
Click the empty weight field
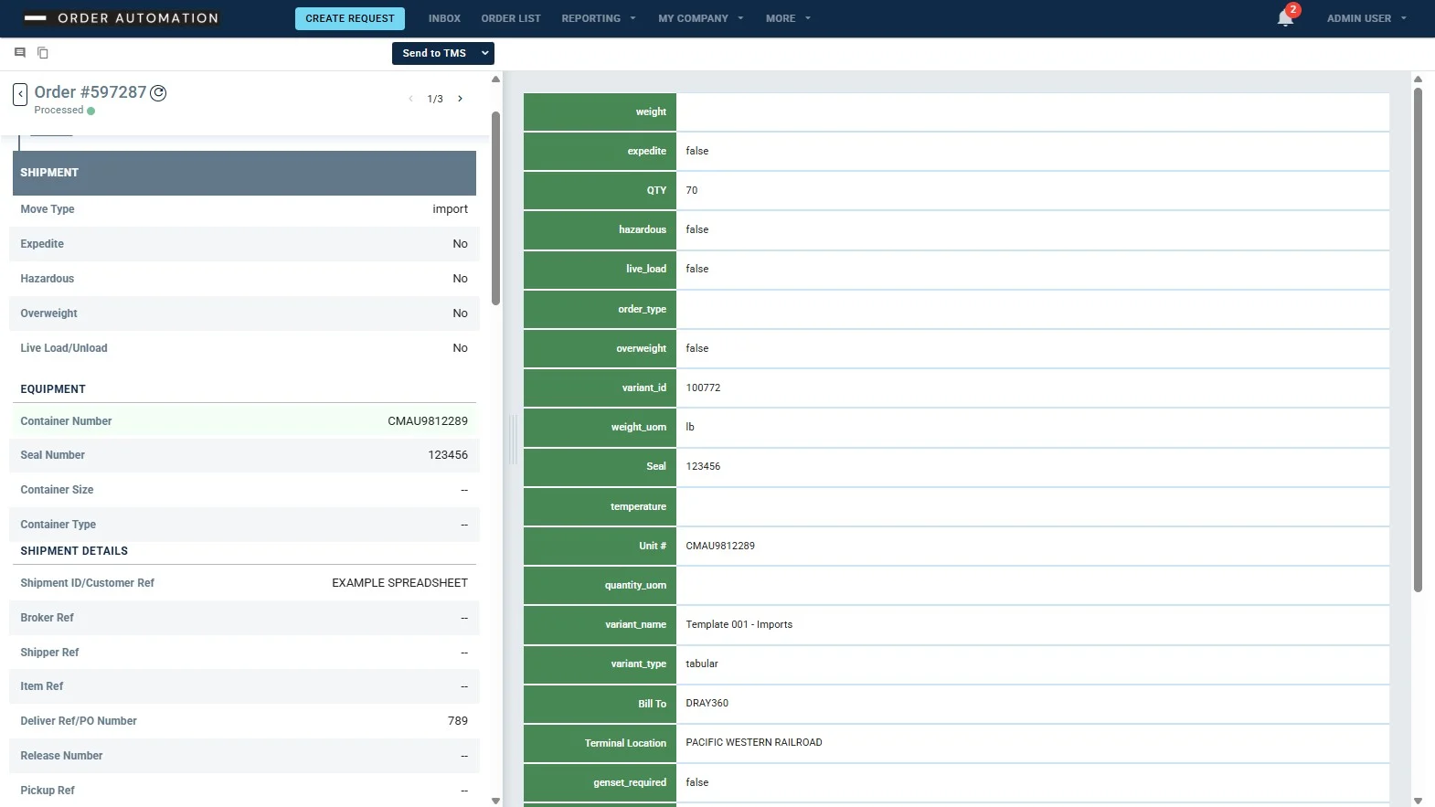pos(1033,111)
